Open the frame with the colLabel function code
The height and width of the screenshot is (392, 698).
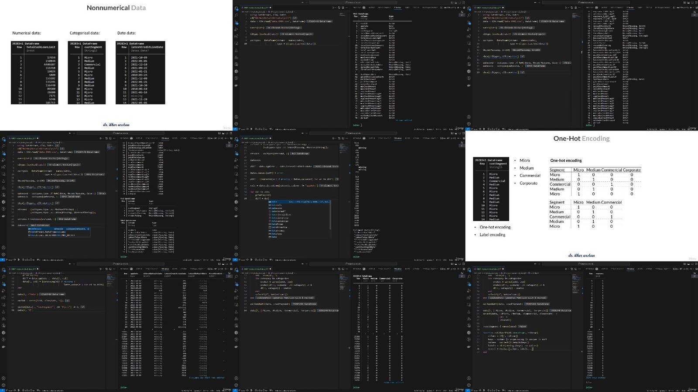coord(582,327)
